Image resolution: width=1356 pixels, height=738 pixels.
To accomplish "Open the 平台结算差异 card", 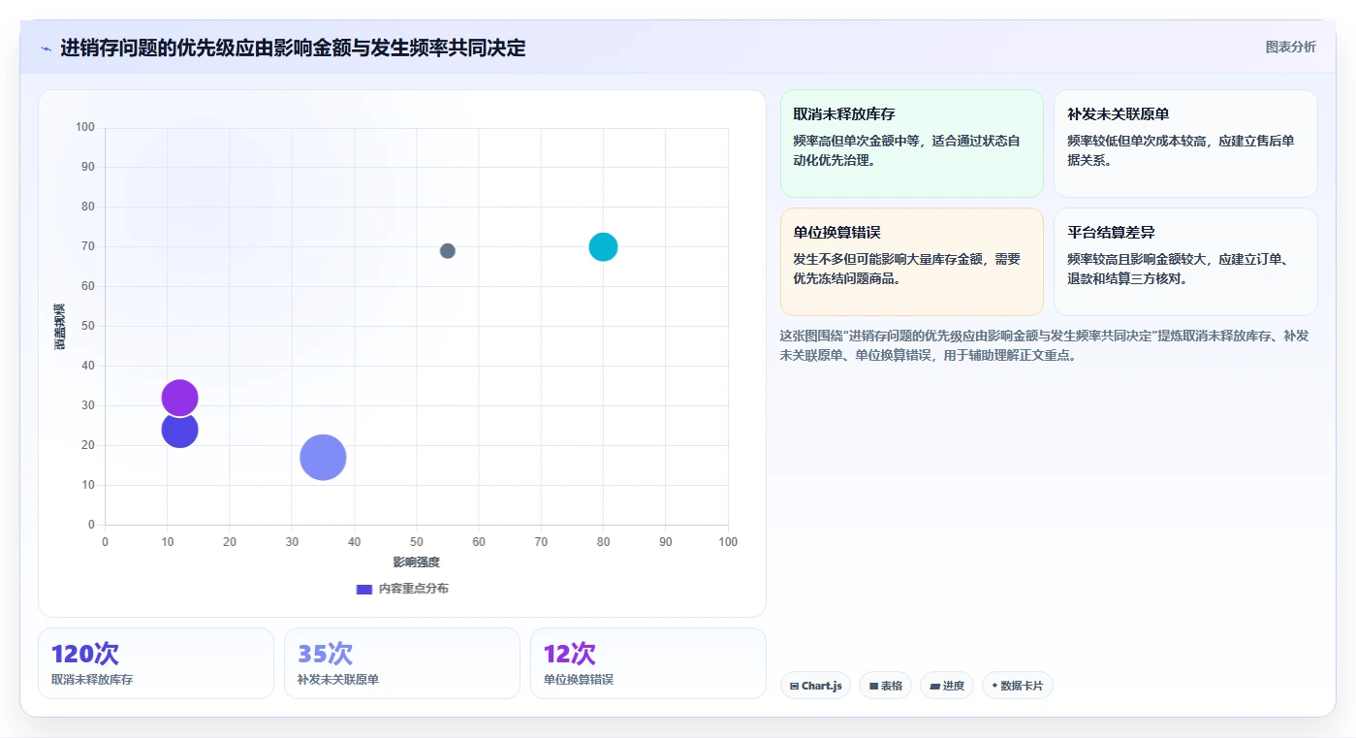I will click(1185, 262).
